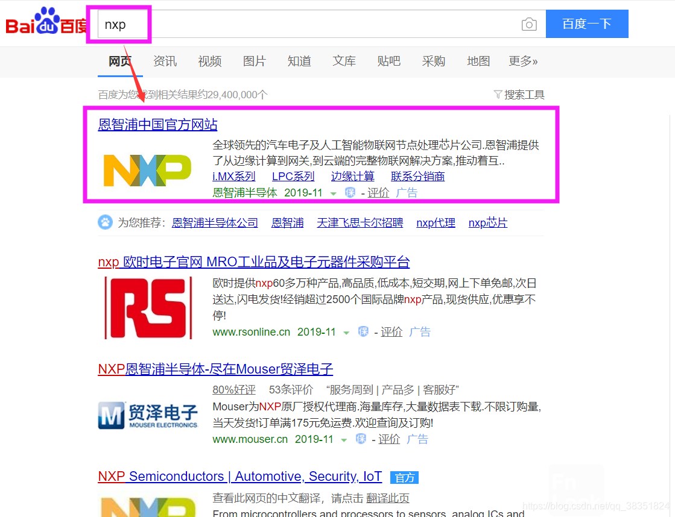675x517 pixels.
Task: Click 评价 link in 恩智浦半导体 result
Action: [378, 193]
